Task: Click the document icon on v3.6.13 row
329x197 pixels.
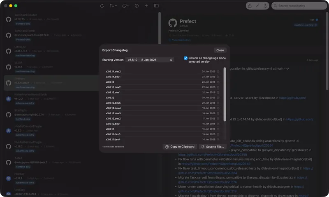Action: pyautogui.click(x=218, y=82)
